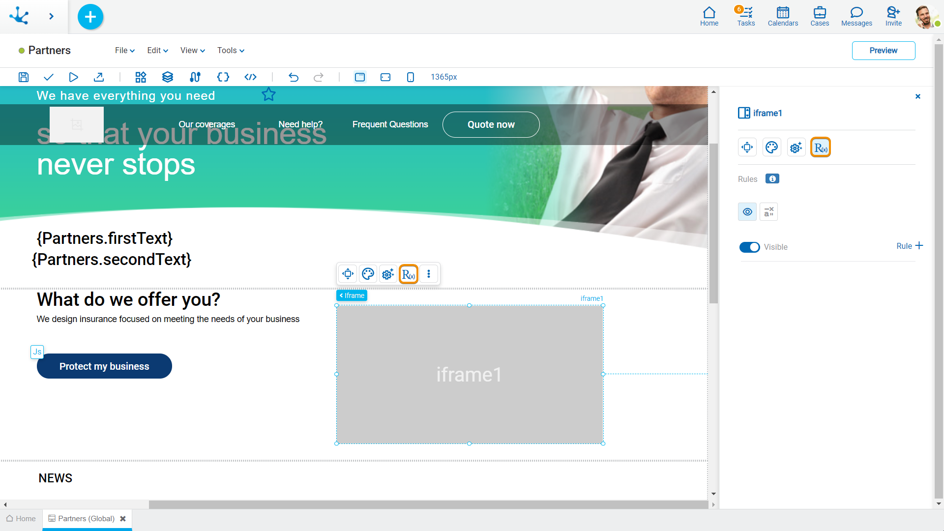Viewport: 944px width, 531px height.
Task: Open the user profile avatar
Action: pos(926,17)
